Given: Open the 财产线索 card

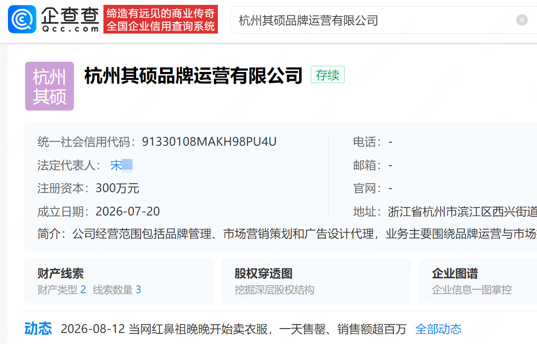Looking at the screenshot, I should [119, 281].
